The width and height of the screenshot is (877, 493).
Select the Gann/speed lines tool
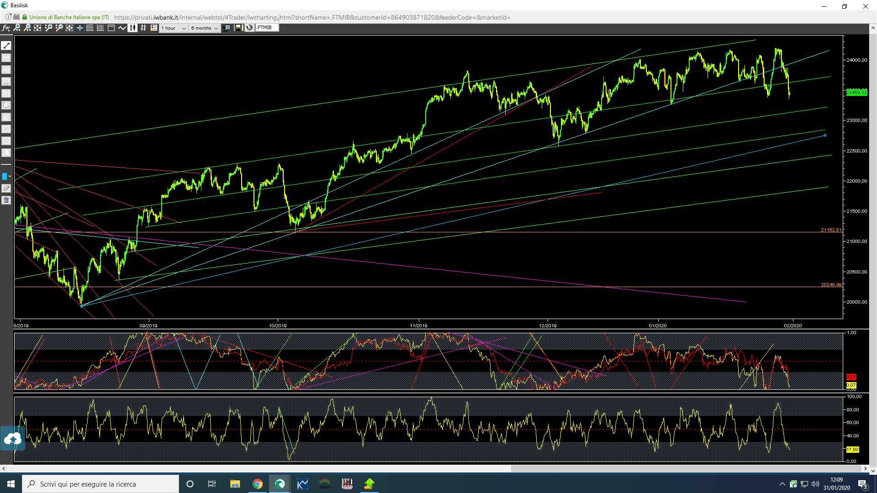pyautogui.click(x=6, y=117)
